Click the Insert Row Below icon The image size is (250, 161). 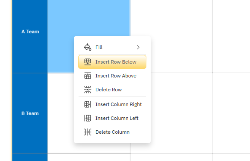[x=88, y=62]
